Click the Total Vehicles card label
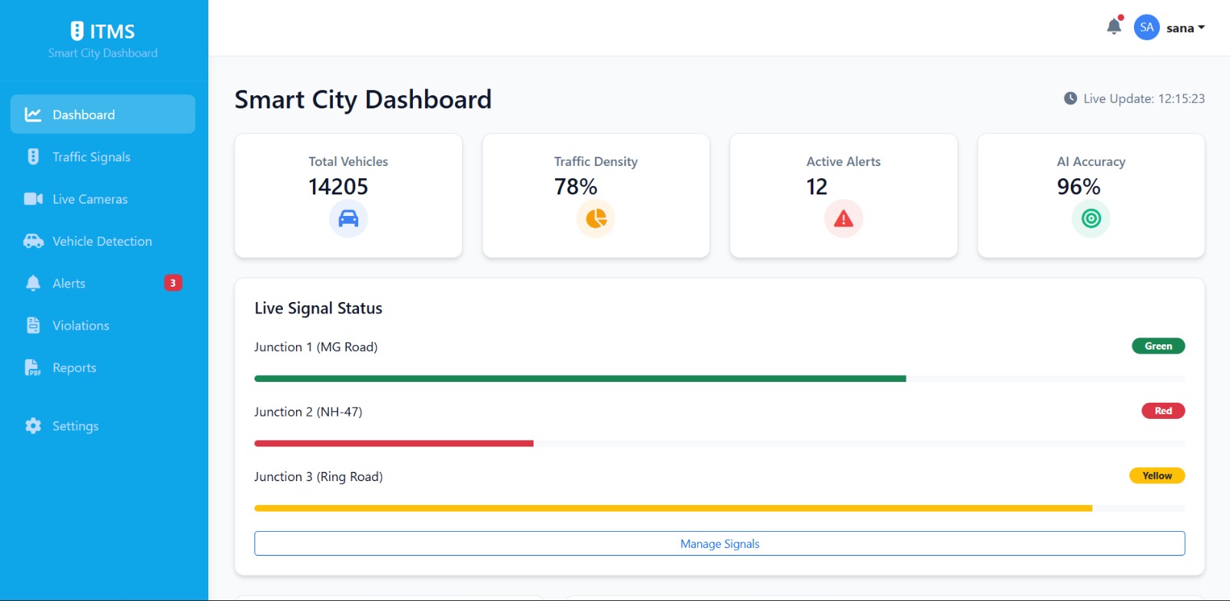This screenshot has width=1230, height=601. pyautogui.click(x=348, y=161)
